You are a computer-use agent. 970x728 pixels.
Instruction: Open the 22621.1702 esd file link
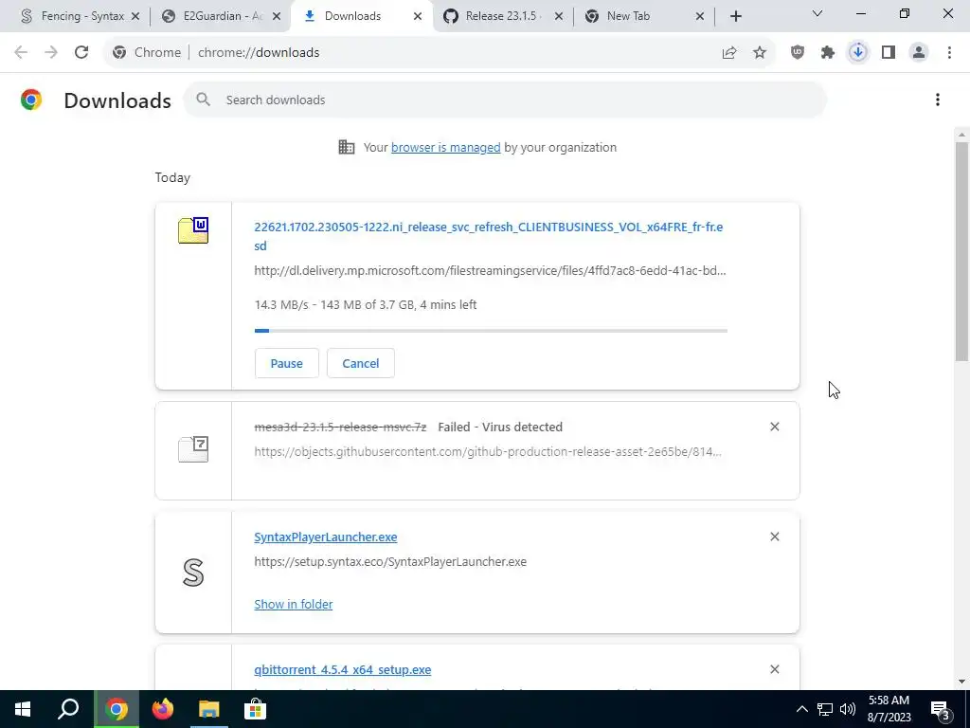point(489,236)
